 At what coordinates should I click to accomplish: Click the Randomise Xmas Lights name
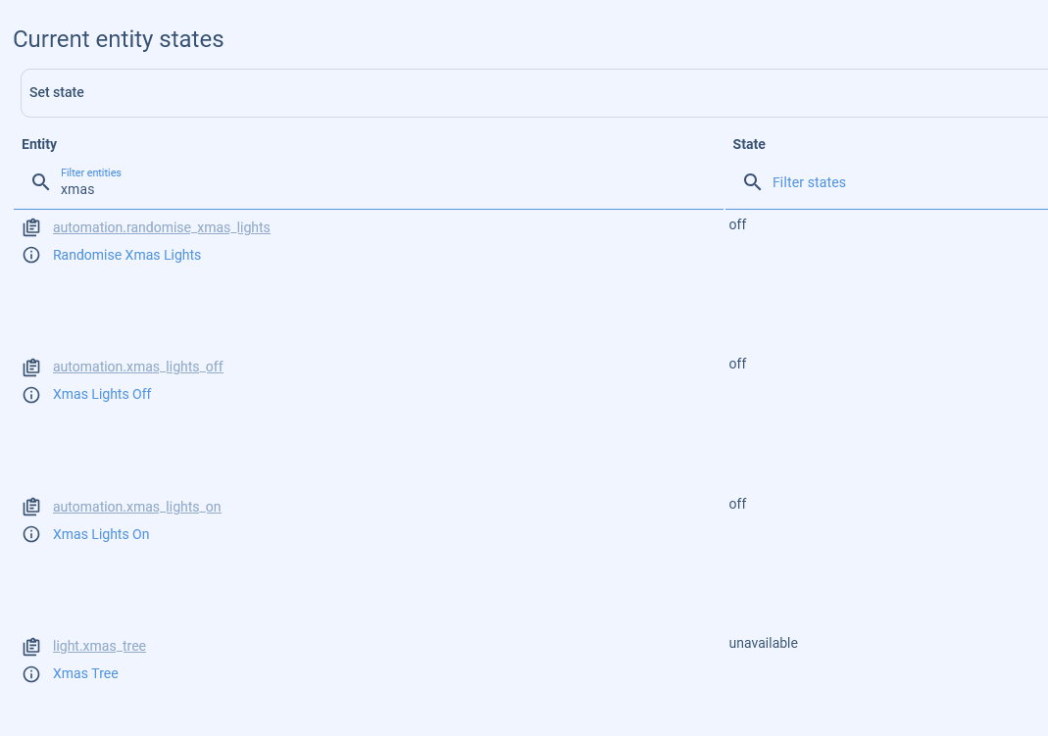(x=126, y=255)
